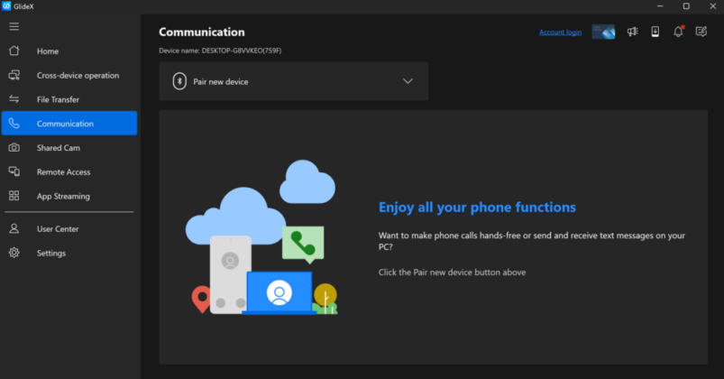The width and height of the screenshot is (724, 379).
Task: Click the Settings gear icon
Action: [14, 253]
